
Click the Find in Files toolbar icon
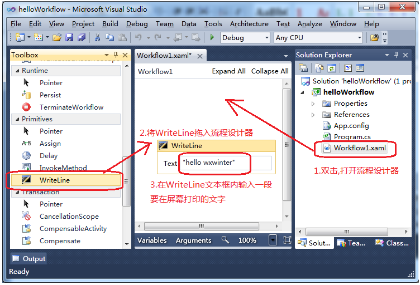click(374, 38)
